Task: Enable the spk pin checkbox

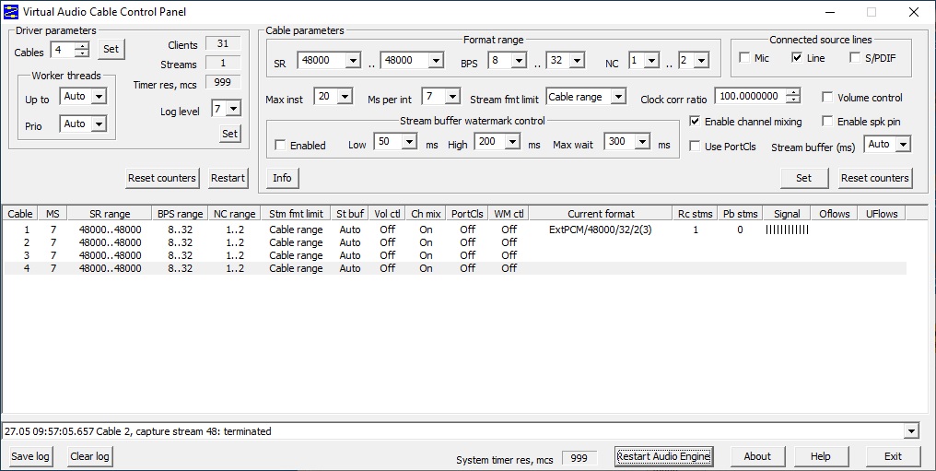Action: (x=827, y=121)
